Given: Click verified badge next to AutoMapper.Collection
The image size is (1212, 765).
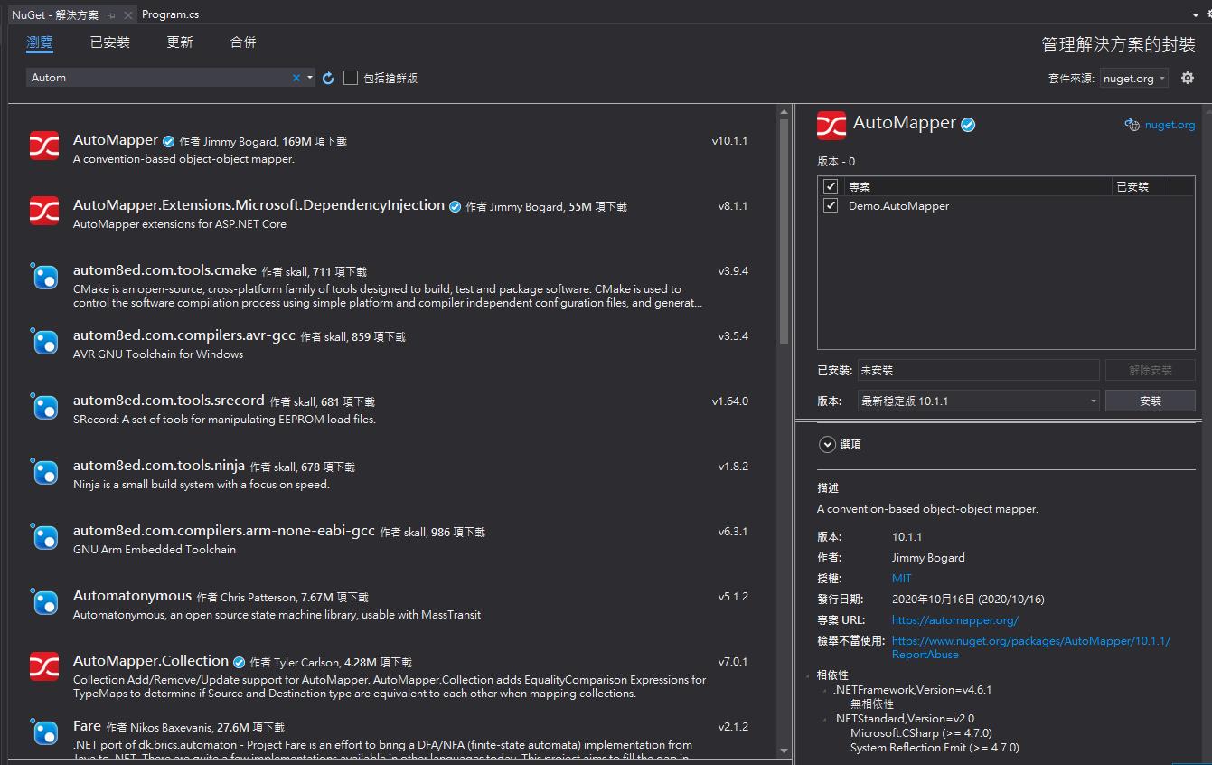Looking at the screenshot, I should point(239,662).
